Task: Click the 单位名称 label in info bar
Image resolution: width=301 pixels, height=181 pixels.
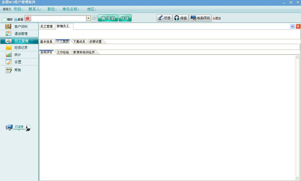Action: click(x=71, y=9)
